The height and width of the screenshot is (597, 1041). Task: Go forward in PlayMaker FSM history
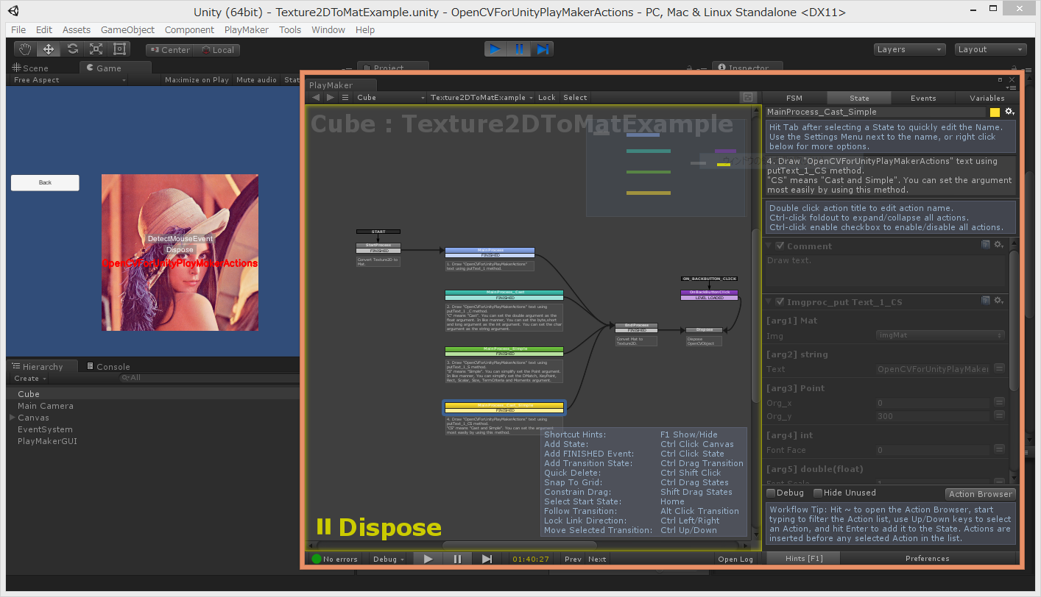331,97
